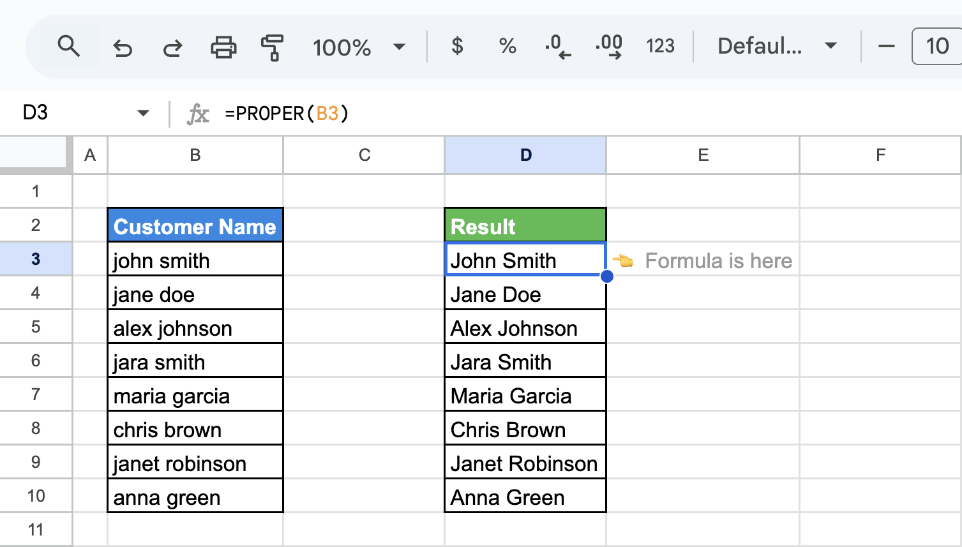Open the 100% zoom dropdown
The height and width of the screenshot is (547, 962).
tap(359, 47)
